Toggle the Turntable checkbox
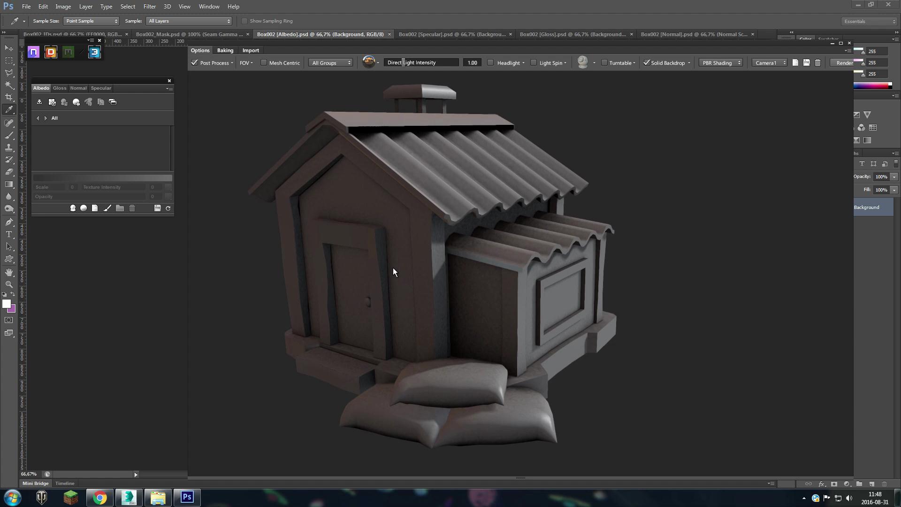The image size is (901, 507). [604, 63]
